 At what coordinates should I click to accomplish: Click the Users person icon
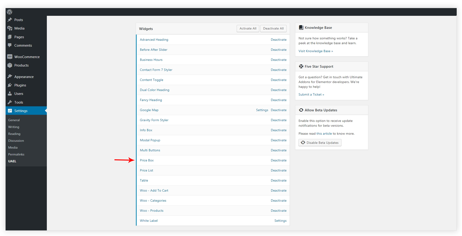pos(10,94)
